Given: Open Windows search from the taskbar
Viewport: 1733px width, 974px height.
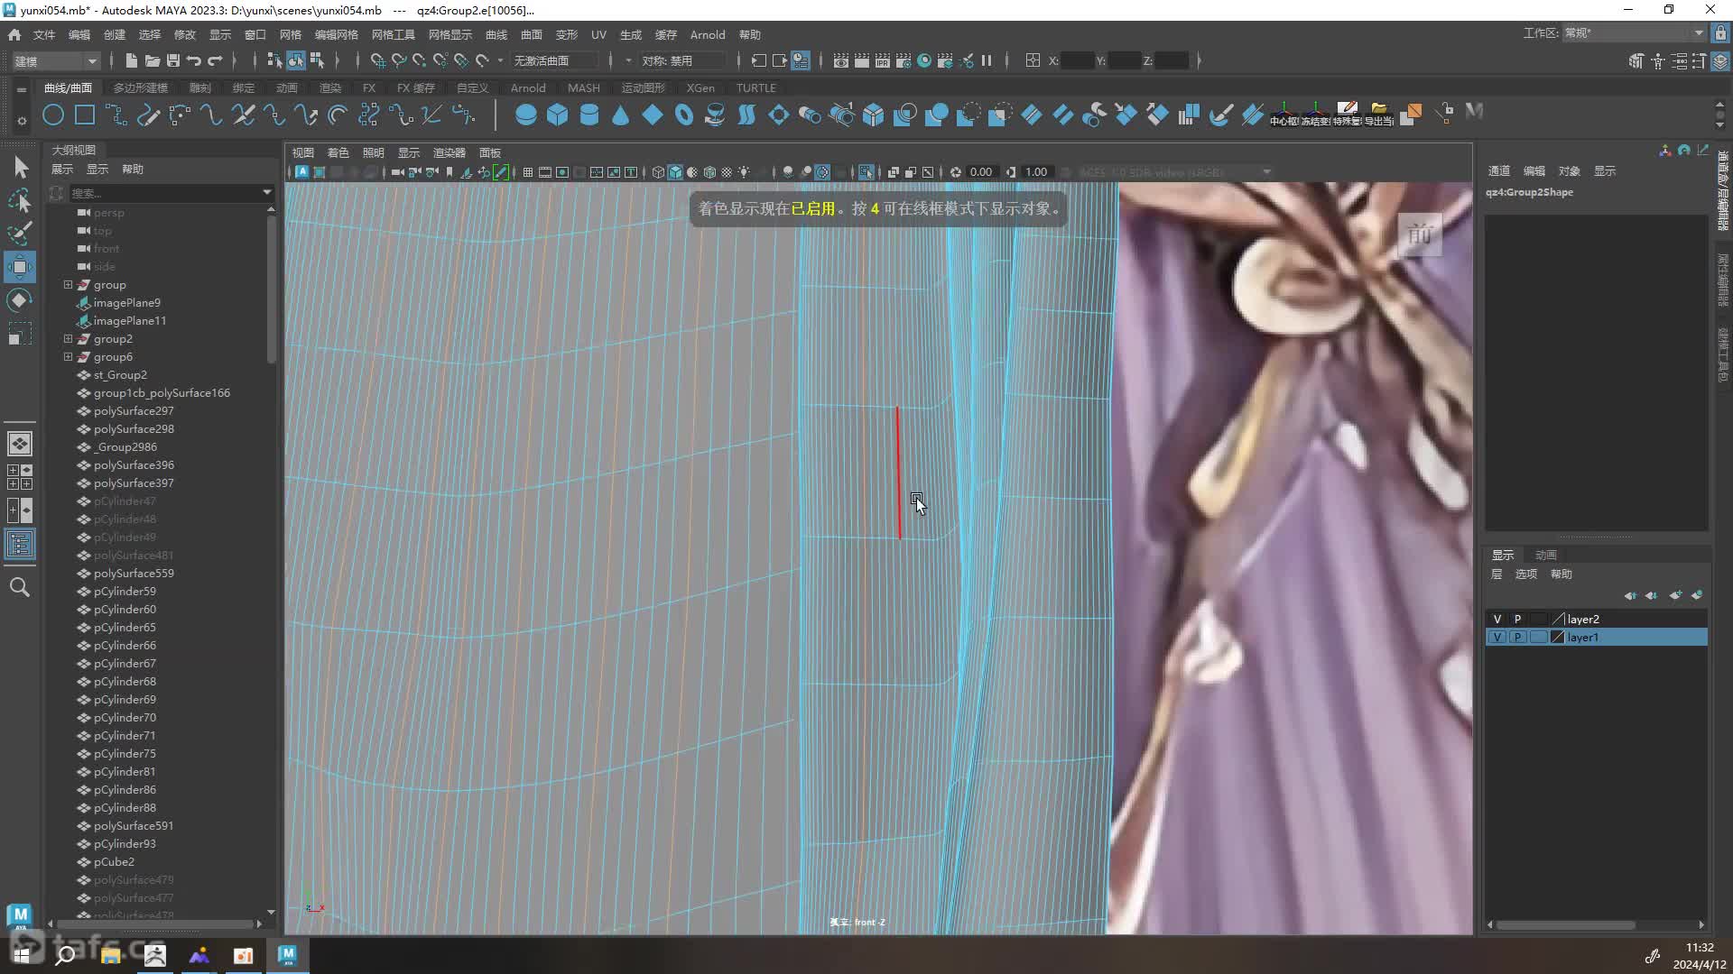Looking at the screenshot, I should point(66,955).
